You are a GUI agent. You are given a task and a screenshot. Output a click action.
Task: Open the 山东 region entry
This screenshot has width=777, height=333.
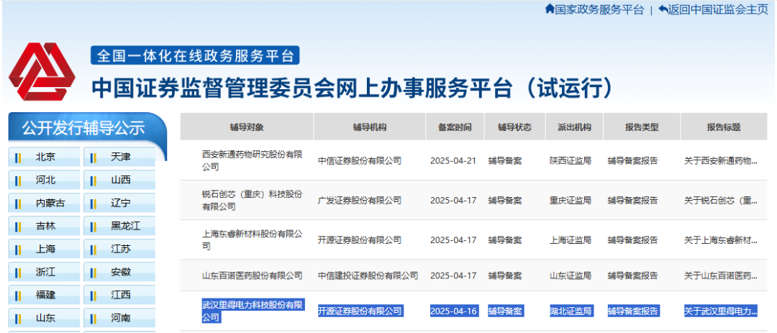tap(44, 318)
